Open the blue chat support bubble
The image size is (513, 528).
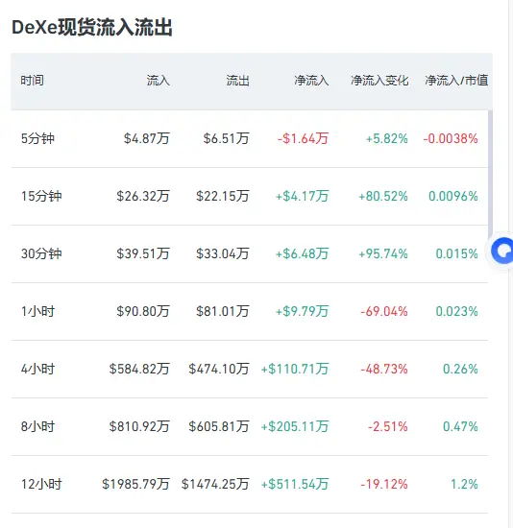coord(502,251)
